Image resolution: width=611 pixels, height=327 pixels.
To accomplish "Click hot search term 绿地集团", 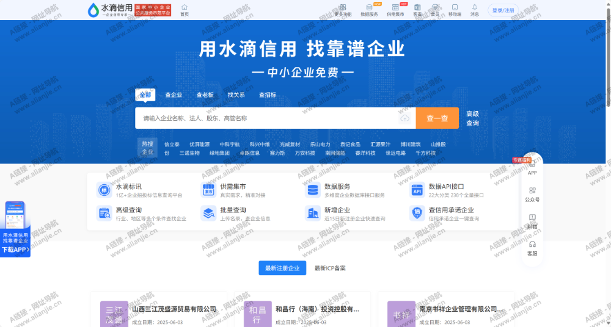I will tap(219, 153).
